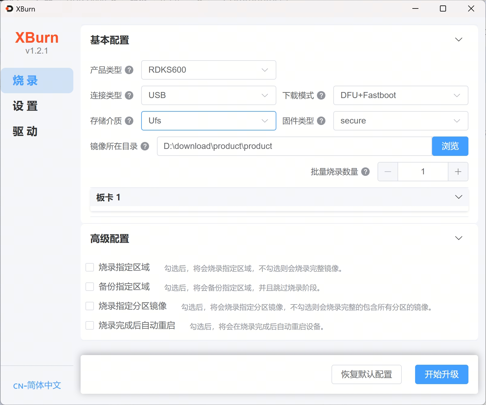Expand the 板卡 1 panel chevron

[x=459, y=197]
